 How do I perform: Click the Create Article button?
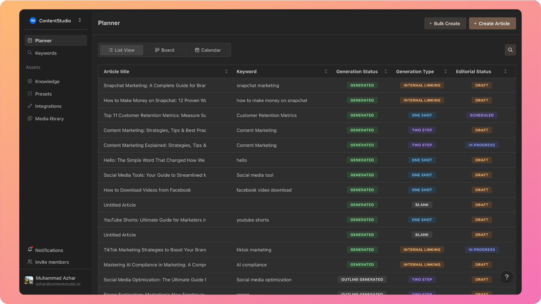point(492,24)
